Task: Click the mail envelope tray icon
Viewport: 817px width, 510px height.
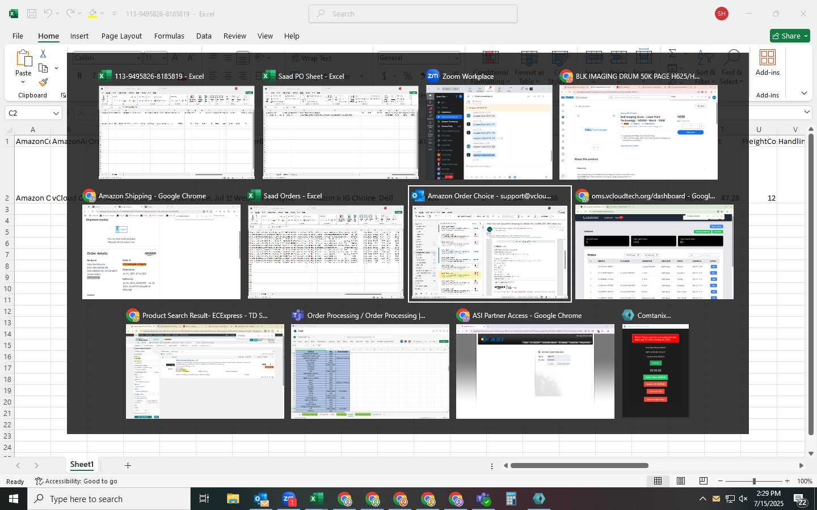Action: click(716, 499)
